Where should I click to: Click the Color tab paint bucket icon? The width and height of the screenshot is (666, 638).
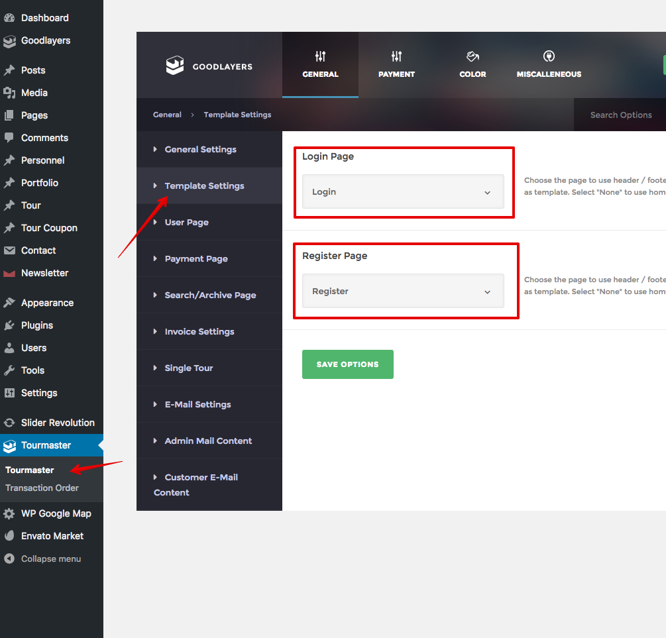click(472, 56)
